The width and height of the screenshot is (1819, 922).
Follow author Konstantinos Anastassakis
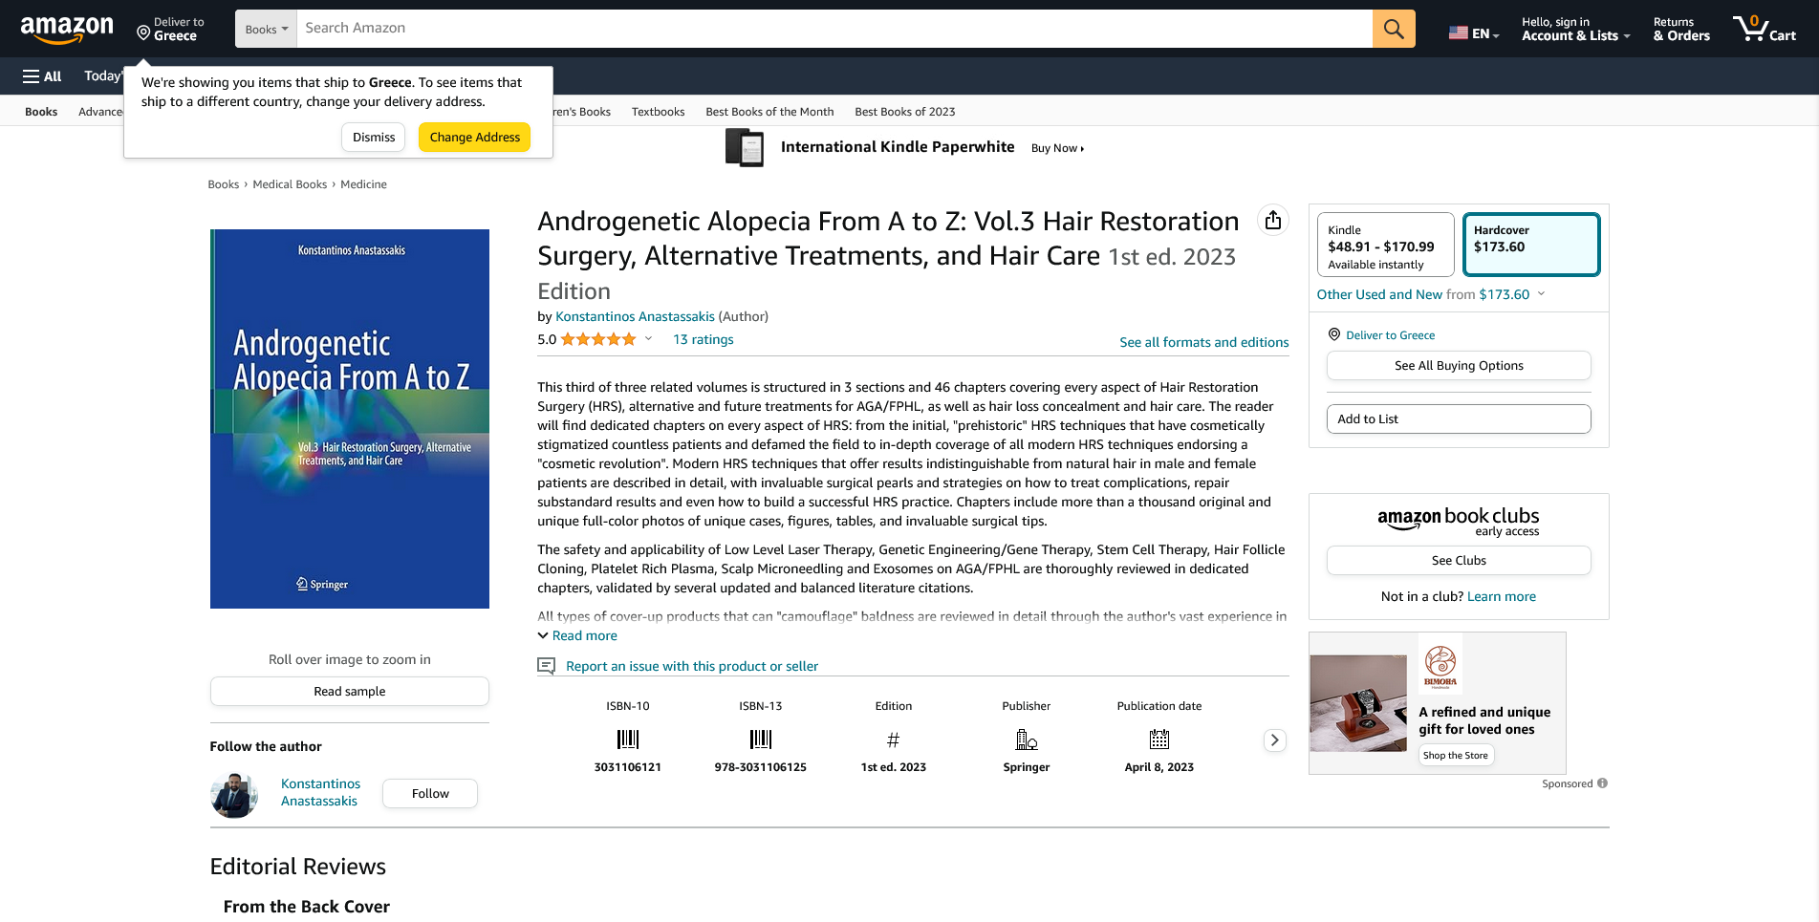point(429,794)
